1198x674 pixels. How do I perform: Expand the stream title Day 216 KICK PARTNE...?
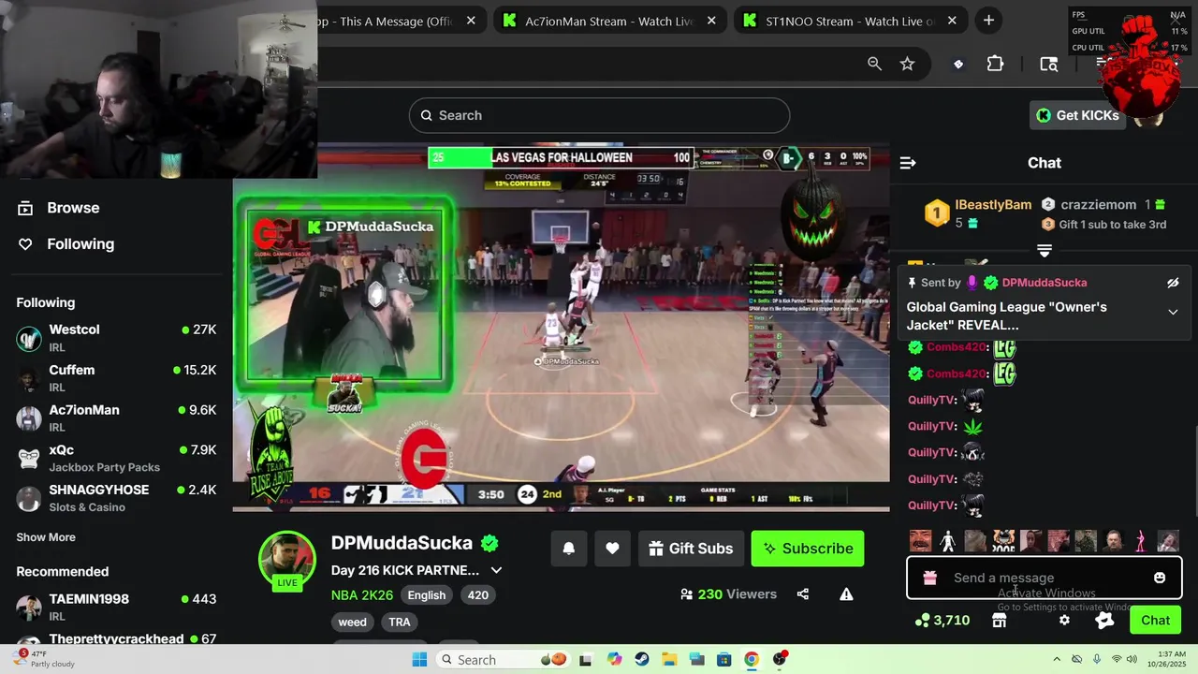click(x=496, y=570)
